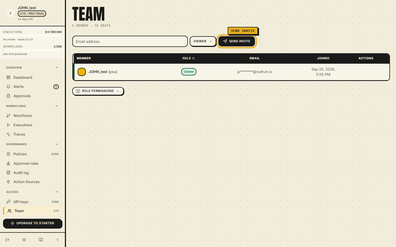Open the Team page in sidebar
The height and width of the screenshot is (247, 396).
(x=32, y=211)
